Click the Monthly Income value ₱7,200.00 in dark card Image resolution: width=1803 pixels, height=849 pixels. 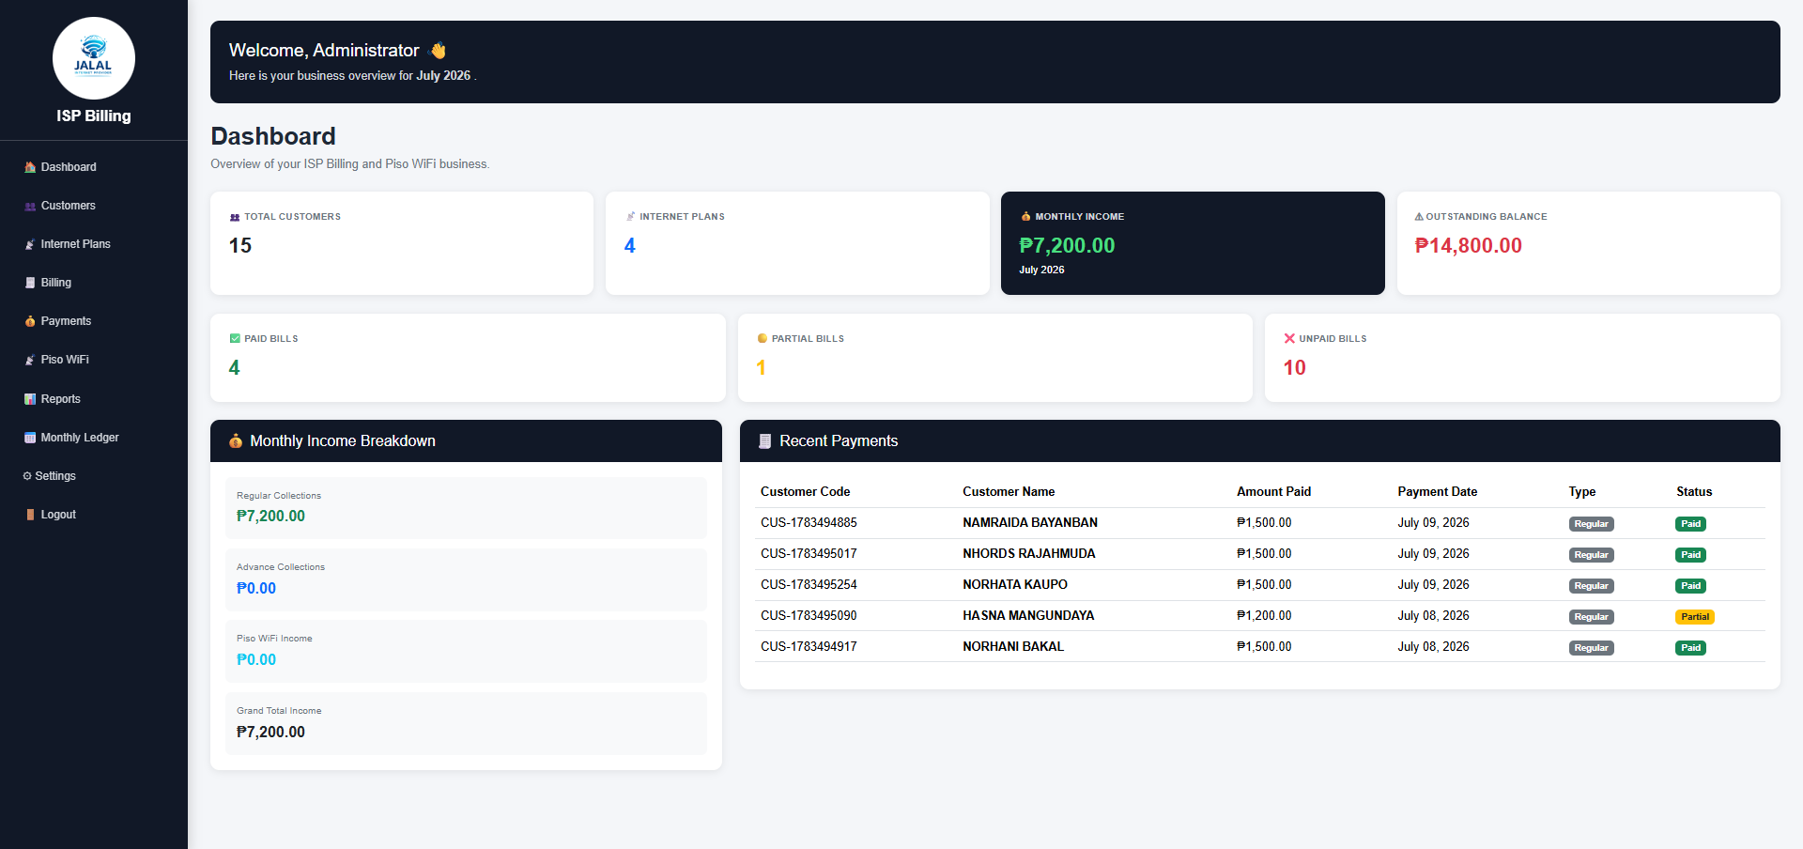(x=1067, y=246)
